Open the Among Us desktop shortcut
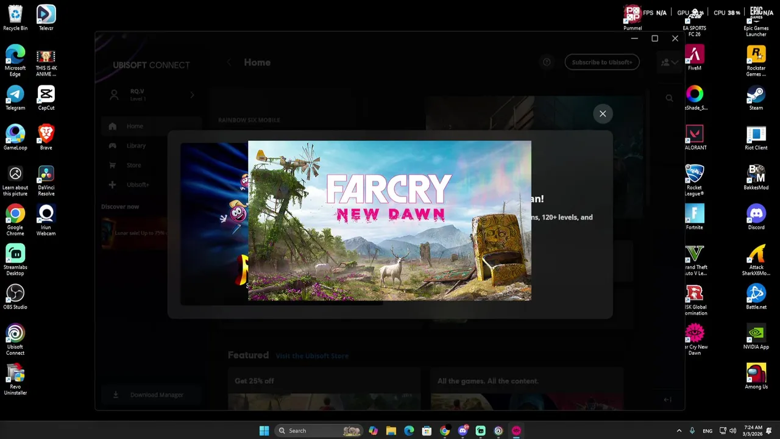The image size is (780, 439). (x=756, y=376)
